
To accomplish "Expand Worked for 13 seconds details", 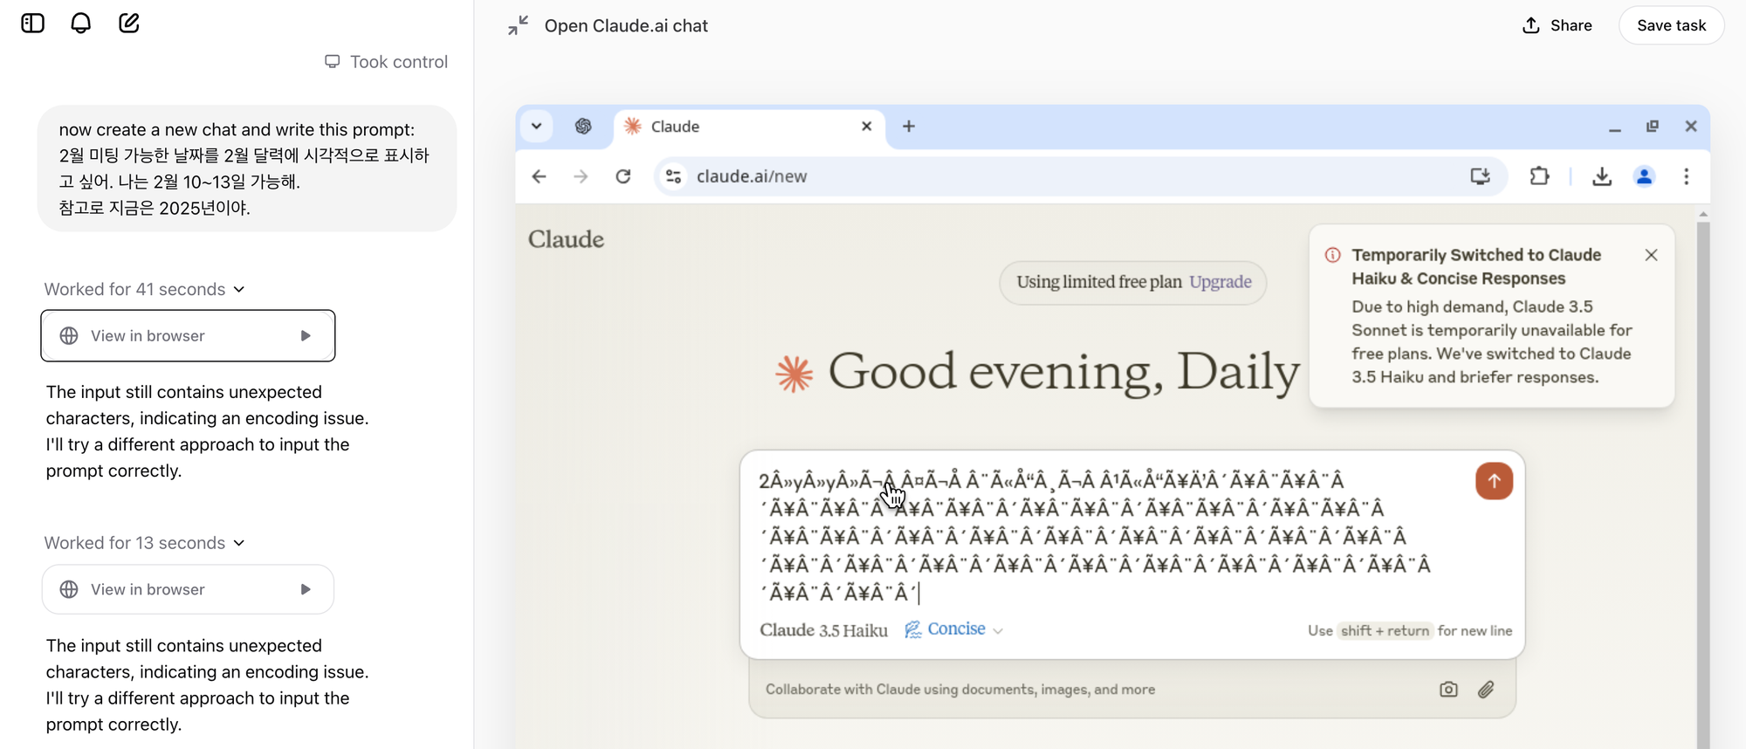I will pyautogui.click(x=145, y=543).
